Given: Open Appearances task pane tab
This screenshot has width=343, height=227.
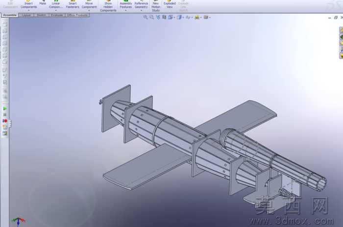Looking at the screenshot, I should click(341, 56).
